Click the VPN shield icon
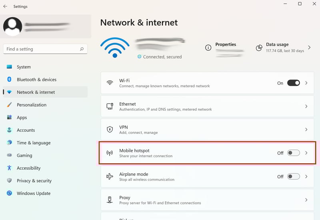The width and height of the screenshot is (320, 220). (110, 129)
